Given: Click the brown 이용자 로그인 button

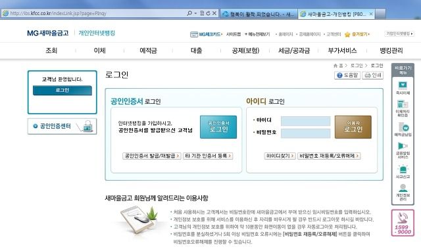Looking at the screenshot, I should pyautogui.click(x=353, y=127).
